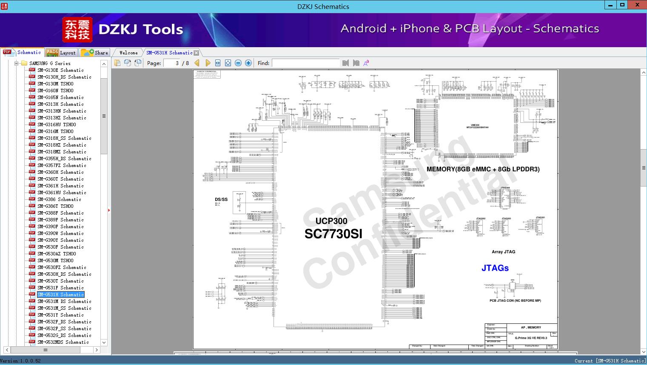
Task: Click the schematic viewer scroll down arrow
Action: click(644, 351)
